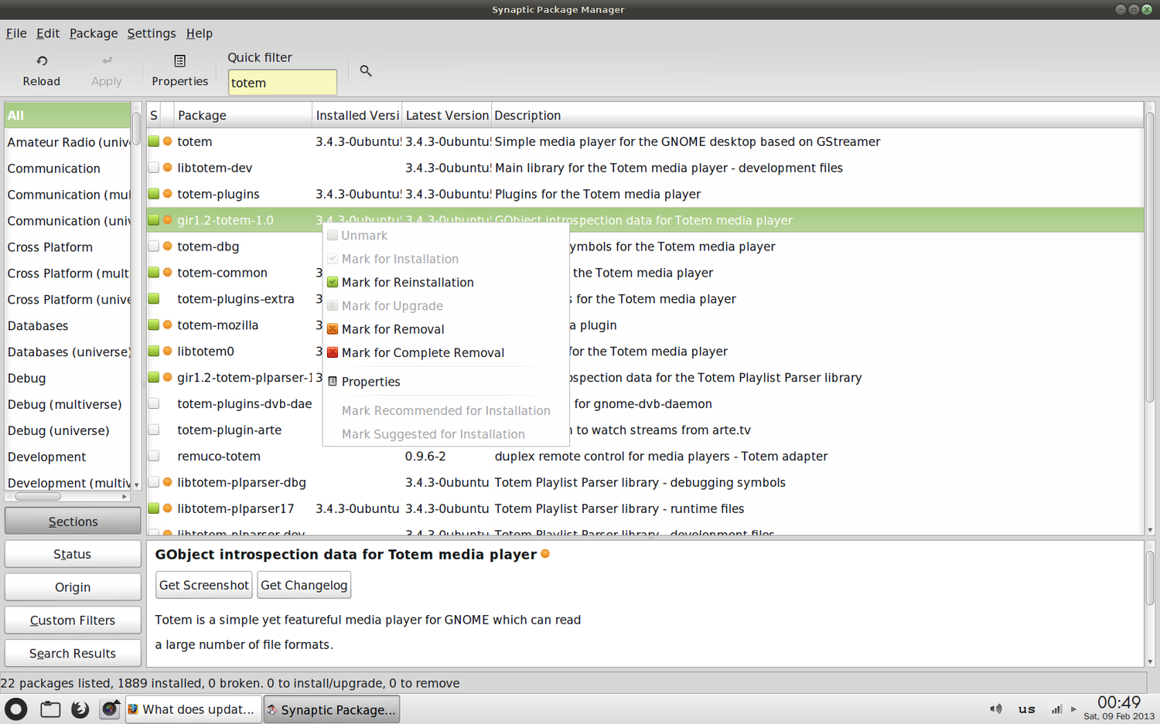Click the package list scroll-down arrow
The height and width of the screenshot is (724, 1160).
point(1150,530)
